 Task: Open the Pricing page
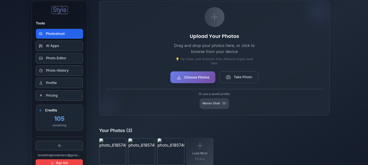point(59,96)
